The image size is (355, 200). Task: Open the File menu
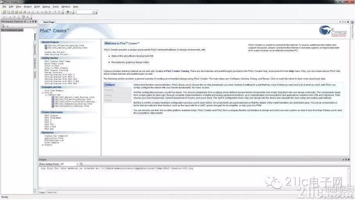click(x=4, y=7)
